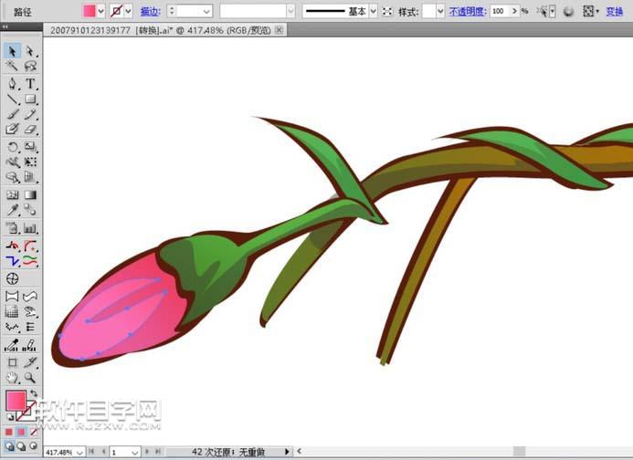Set paint mode to None
The height and width of the screenshot is (460, 633).
(x=34, y=432)
